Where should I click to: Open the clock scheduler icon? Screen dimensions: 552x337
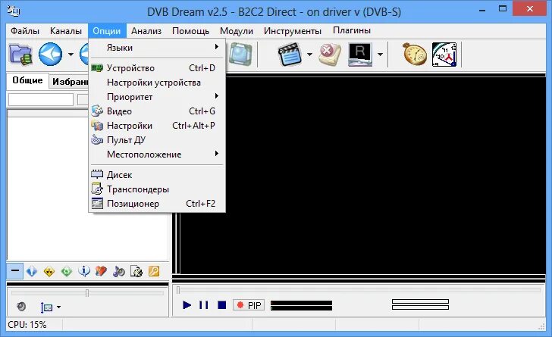pos(444,55)
